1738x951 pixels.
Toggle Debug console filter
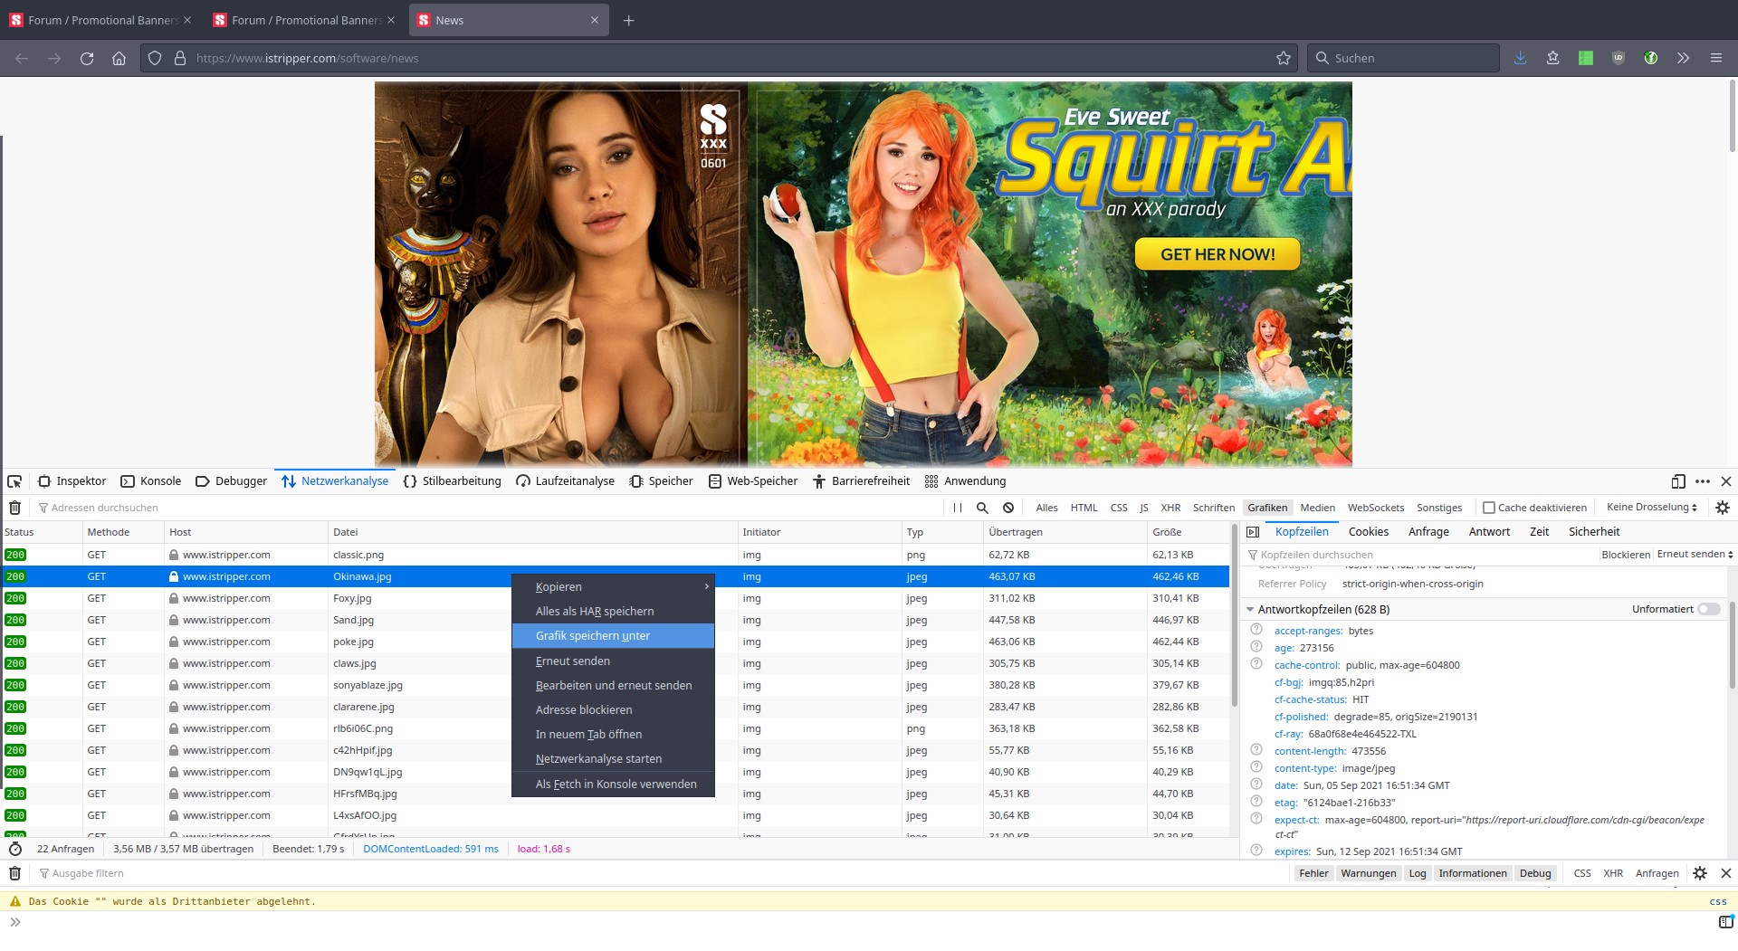pyautogui.click(x=1535, y=873)
